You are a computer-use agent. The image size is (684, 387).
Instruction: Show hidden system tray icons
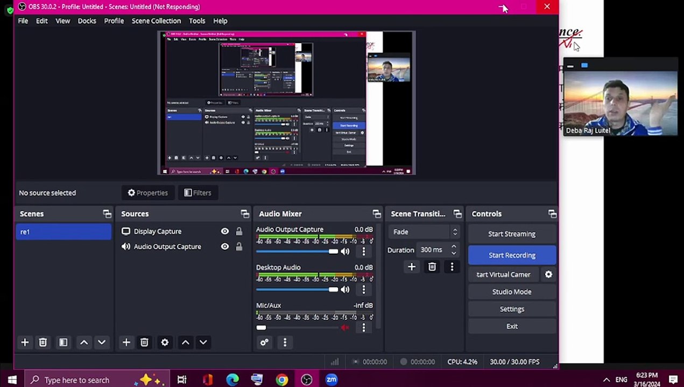[606, 380]
